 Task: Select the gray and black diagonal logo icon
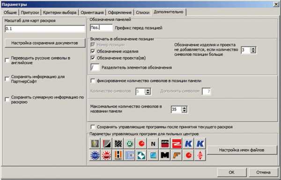click(x=106, y=143)
